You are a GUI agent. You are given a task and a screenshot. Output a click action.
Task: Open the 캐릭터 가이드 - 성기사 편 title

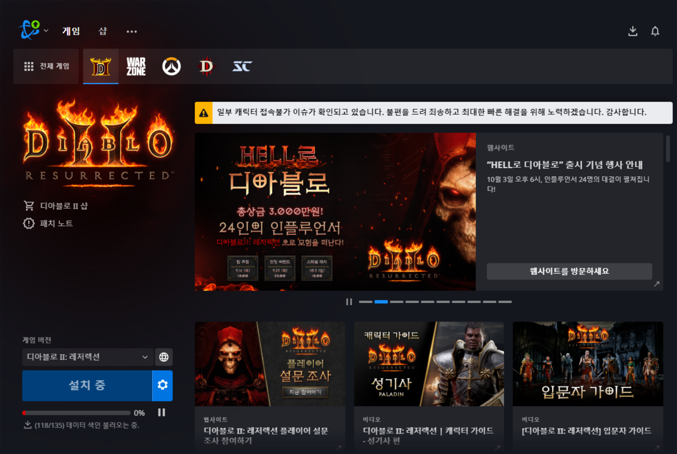pos(428,436)
